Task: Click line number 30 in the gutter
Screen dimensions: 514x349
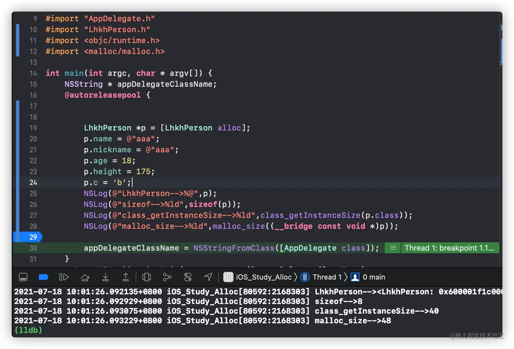Action: click(x=33, y=248)
